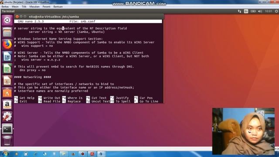This screenshot has width=279, height=157.
Task: Open the Bantuan menu in VirtualBox
Action: pyautogui.click(x=58, y=7)
